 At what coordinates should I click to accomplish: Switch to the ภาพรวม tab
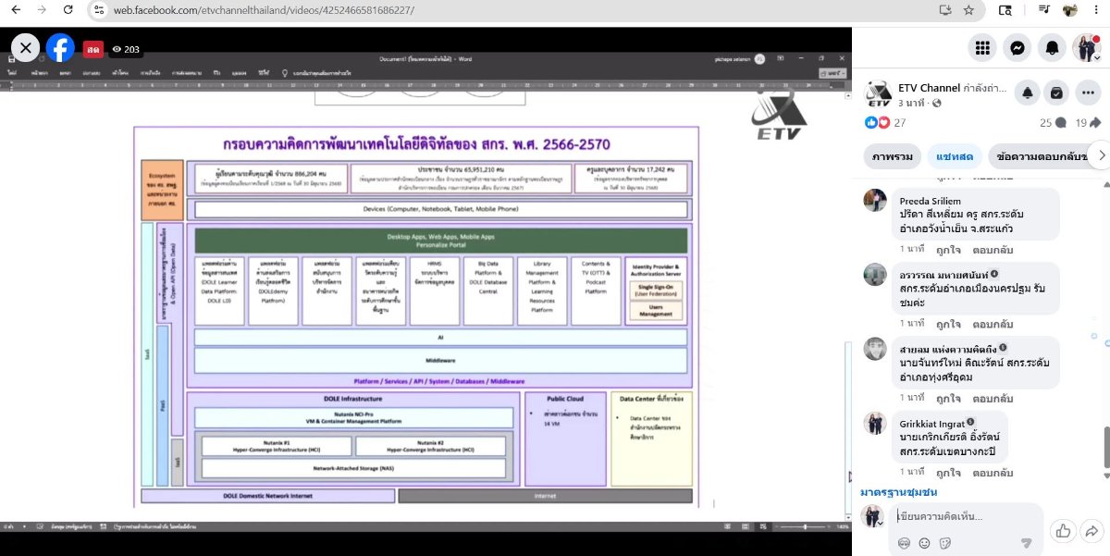(894, 155)
